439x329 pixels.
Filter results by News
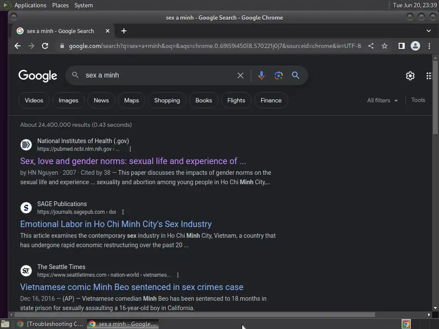click(x=101, y=100)
